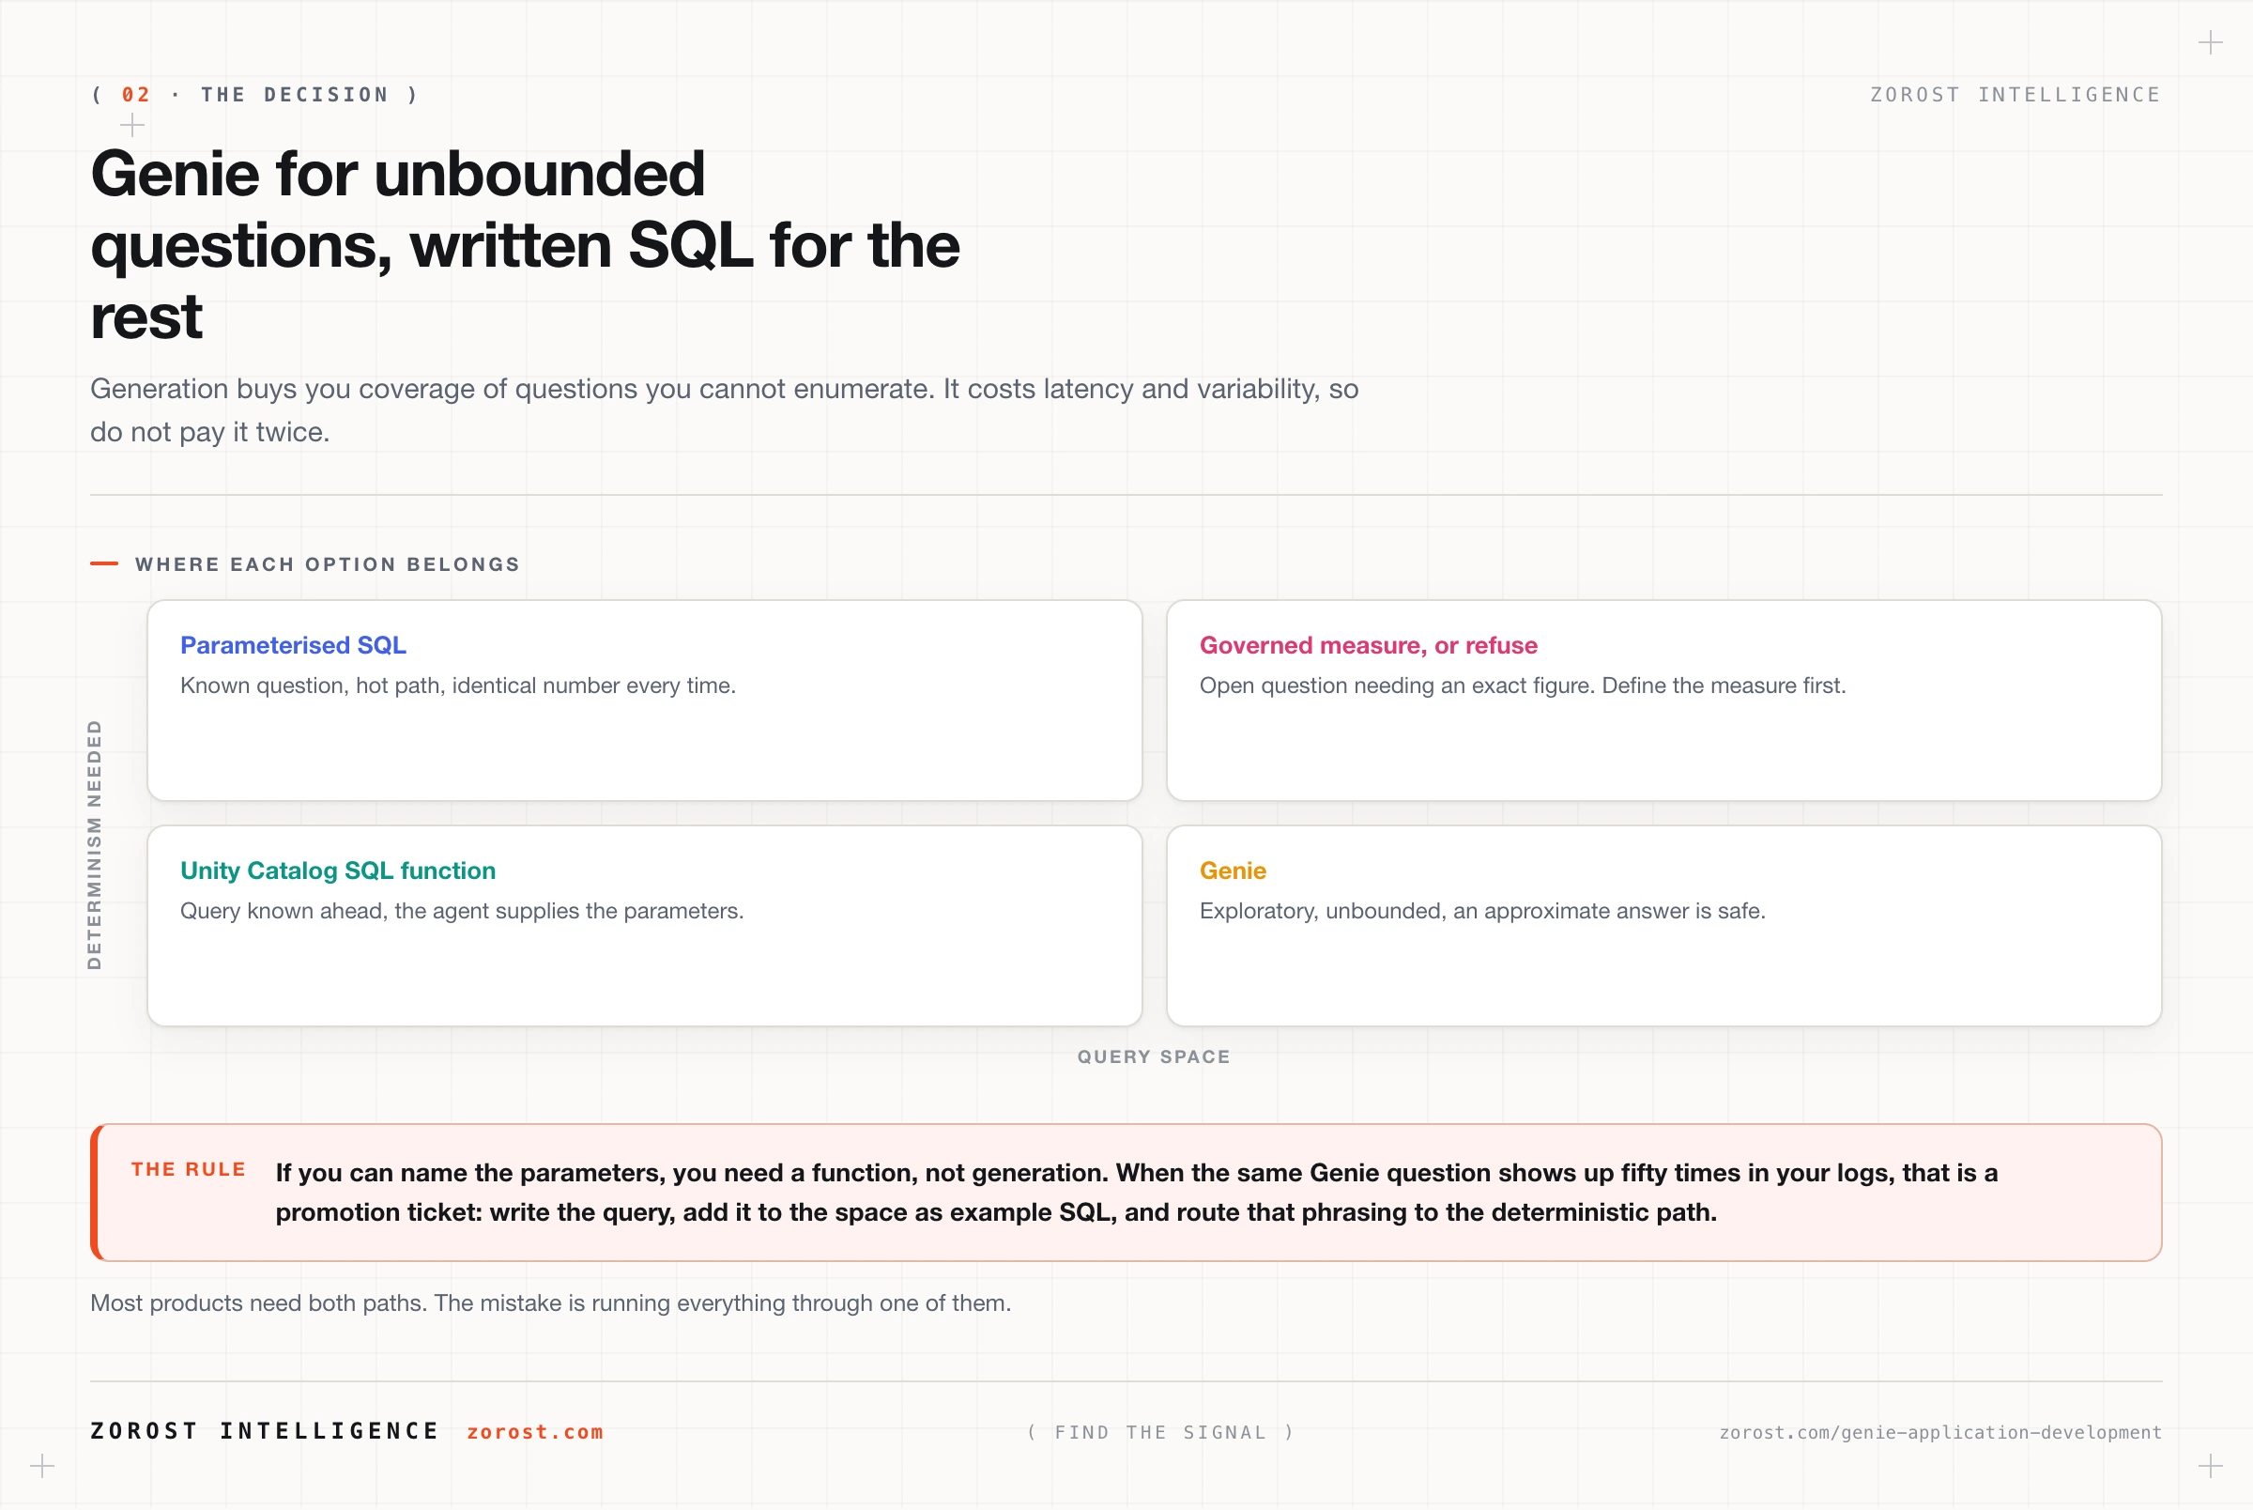Click the '( FIND THE SIGNAL )' footer tagline
Image resolution: width=2253 pixels, height=1510 pixels.
coord(1160,1432)
